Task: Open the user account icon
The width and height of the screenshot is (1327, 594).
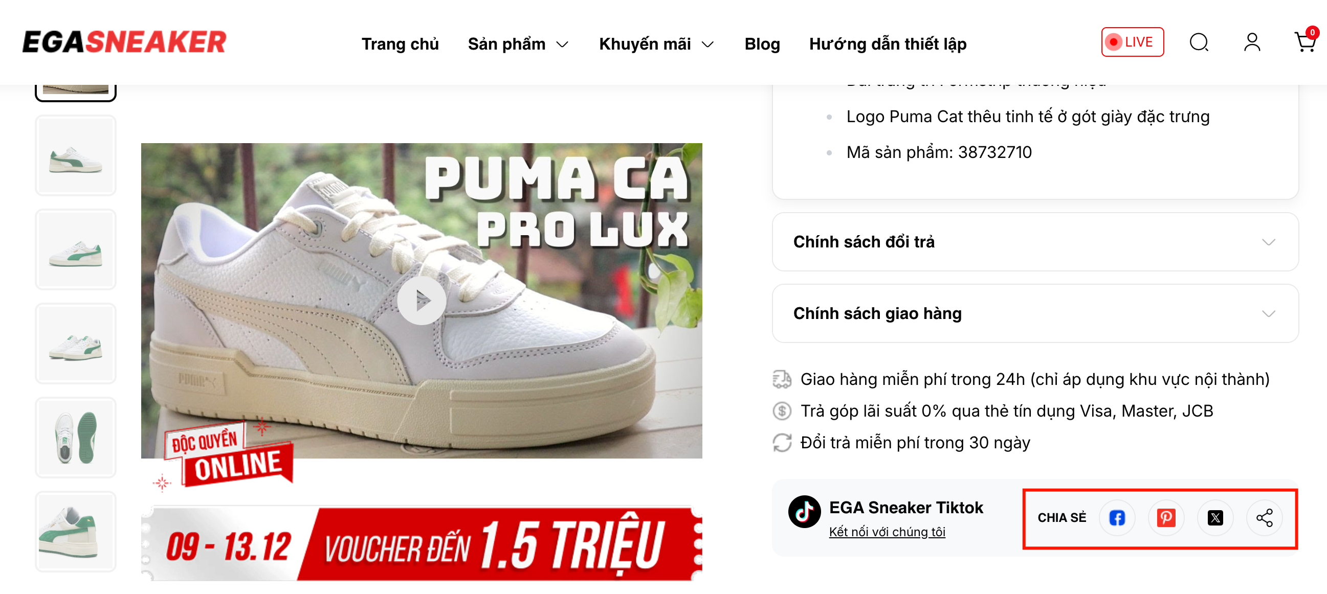Action: pyautogui.click(x=1252, y=42)
